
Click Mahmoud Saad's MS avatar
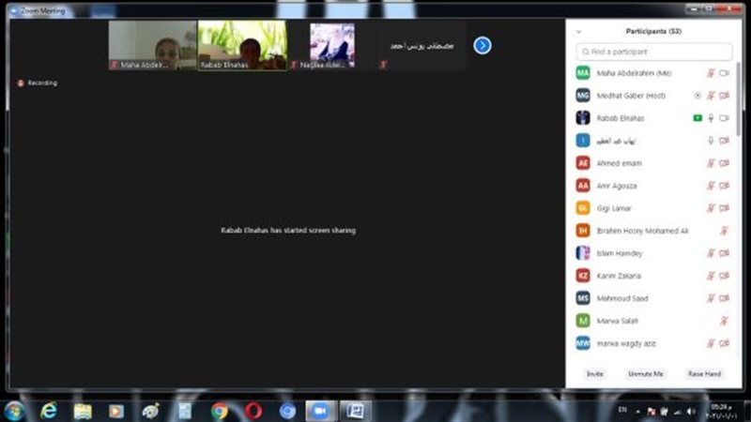pyautogui.click(x=583, y=298)
